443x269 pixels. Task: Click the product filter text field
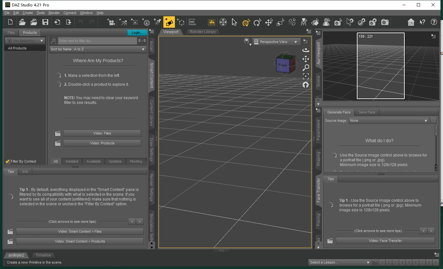(97, 41)
